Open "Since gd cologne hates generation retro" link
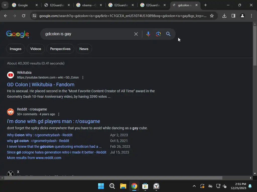257x192 pixels. click(57, 152)
